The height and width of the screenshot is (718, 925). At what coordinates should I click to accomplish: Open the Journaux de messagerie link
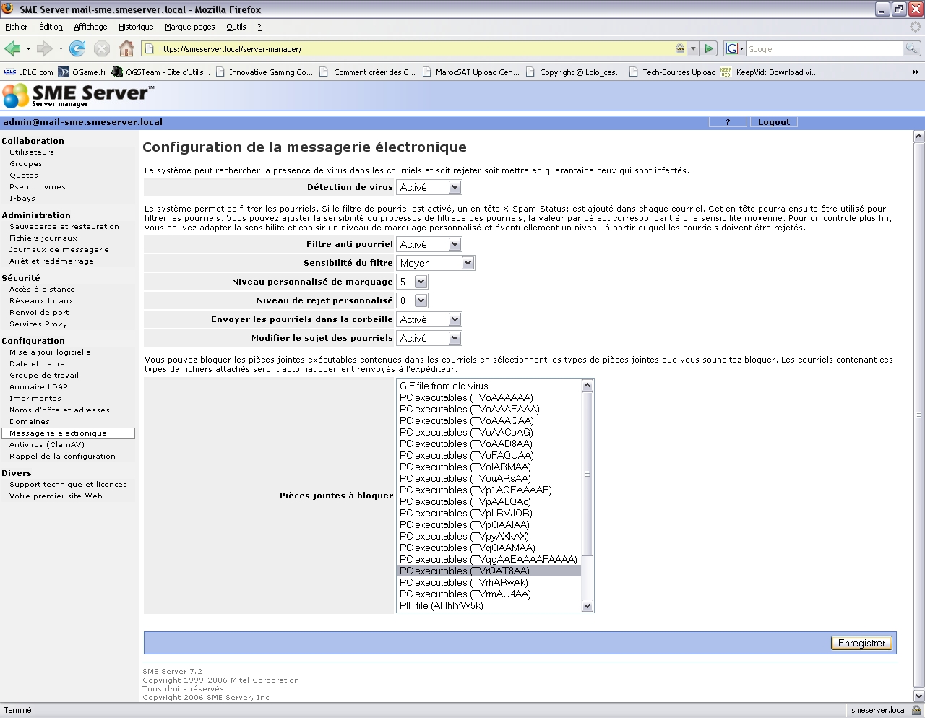click(59, 250)
